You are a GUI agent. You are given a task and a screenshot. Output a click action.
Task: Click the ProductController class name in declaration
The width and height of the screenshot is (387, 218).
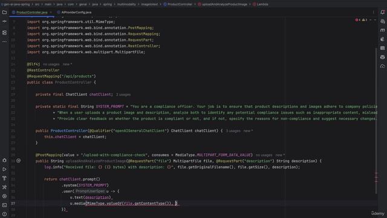(73, 82)
